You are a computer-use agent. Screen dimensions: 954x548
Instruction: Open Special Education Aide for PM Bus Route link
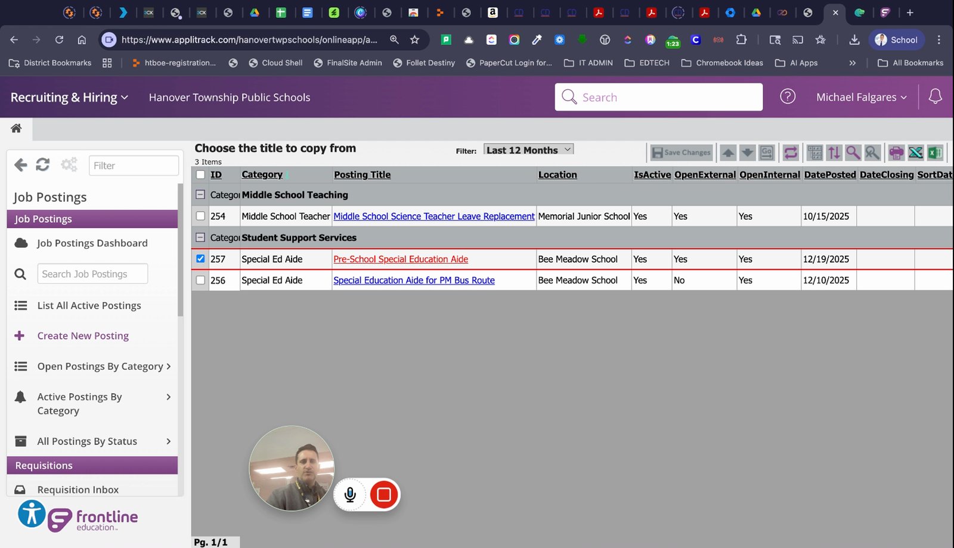(414, 280)
